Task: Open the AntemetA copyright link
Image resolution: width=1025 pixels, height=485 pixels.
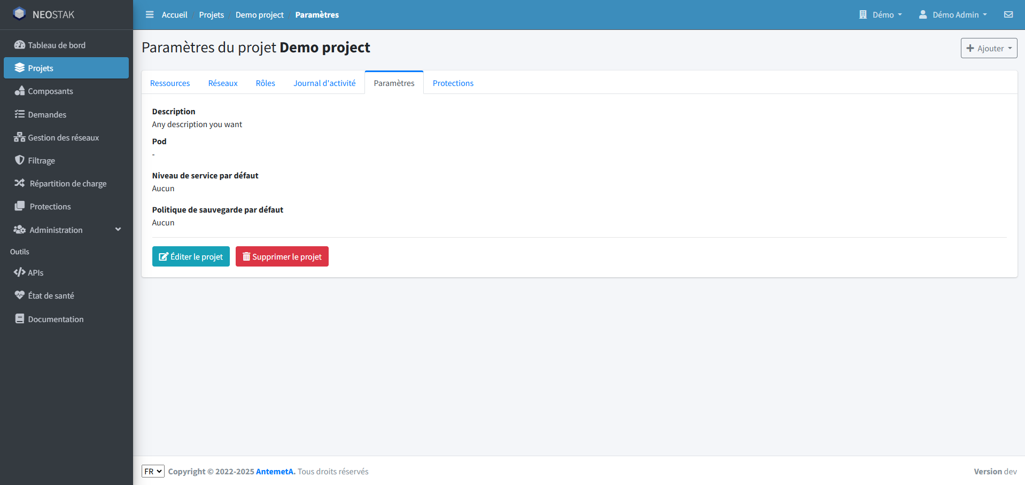Action: point(274,471)
